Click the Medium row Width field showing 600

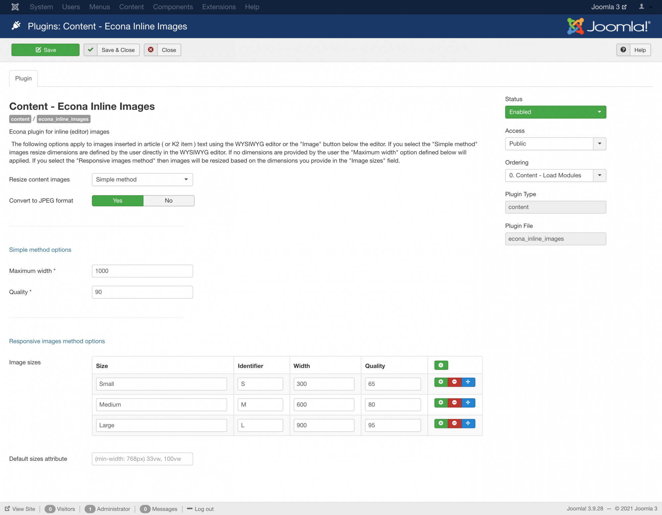point(324,404)
